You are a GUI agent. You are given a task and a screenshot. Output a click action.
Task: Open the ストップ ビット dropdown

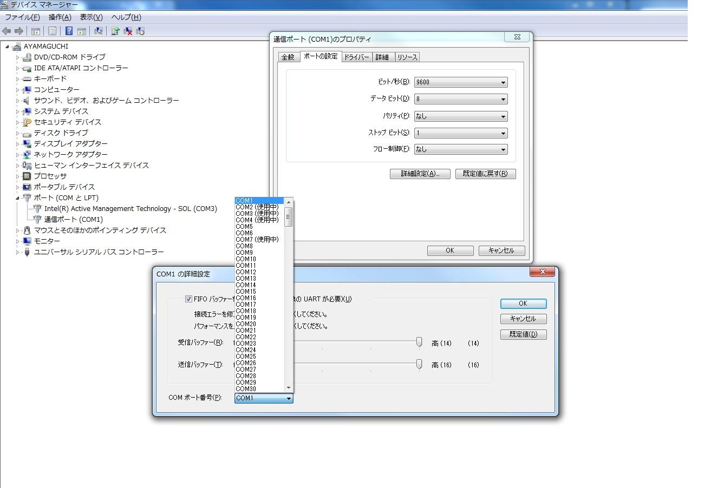click(461, 133)
